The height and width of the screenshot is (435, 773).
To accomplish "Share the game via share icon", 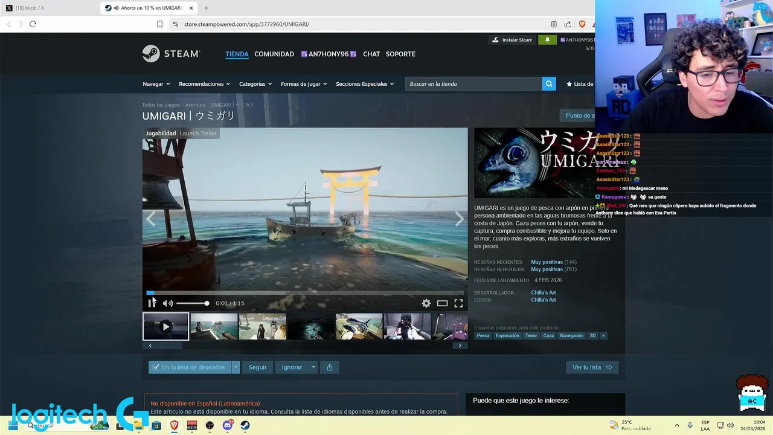I will [x=330, y=367].
